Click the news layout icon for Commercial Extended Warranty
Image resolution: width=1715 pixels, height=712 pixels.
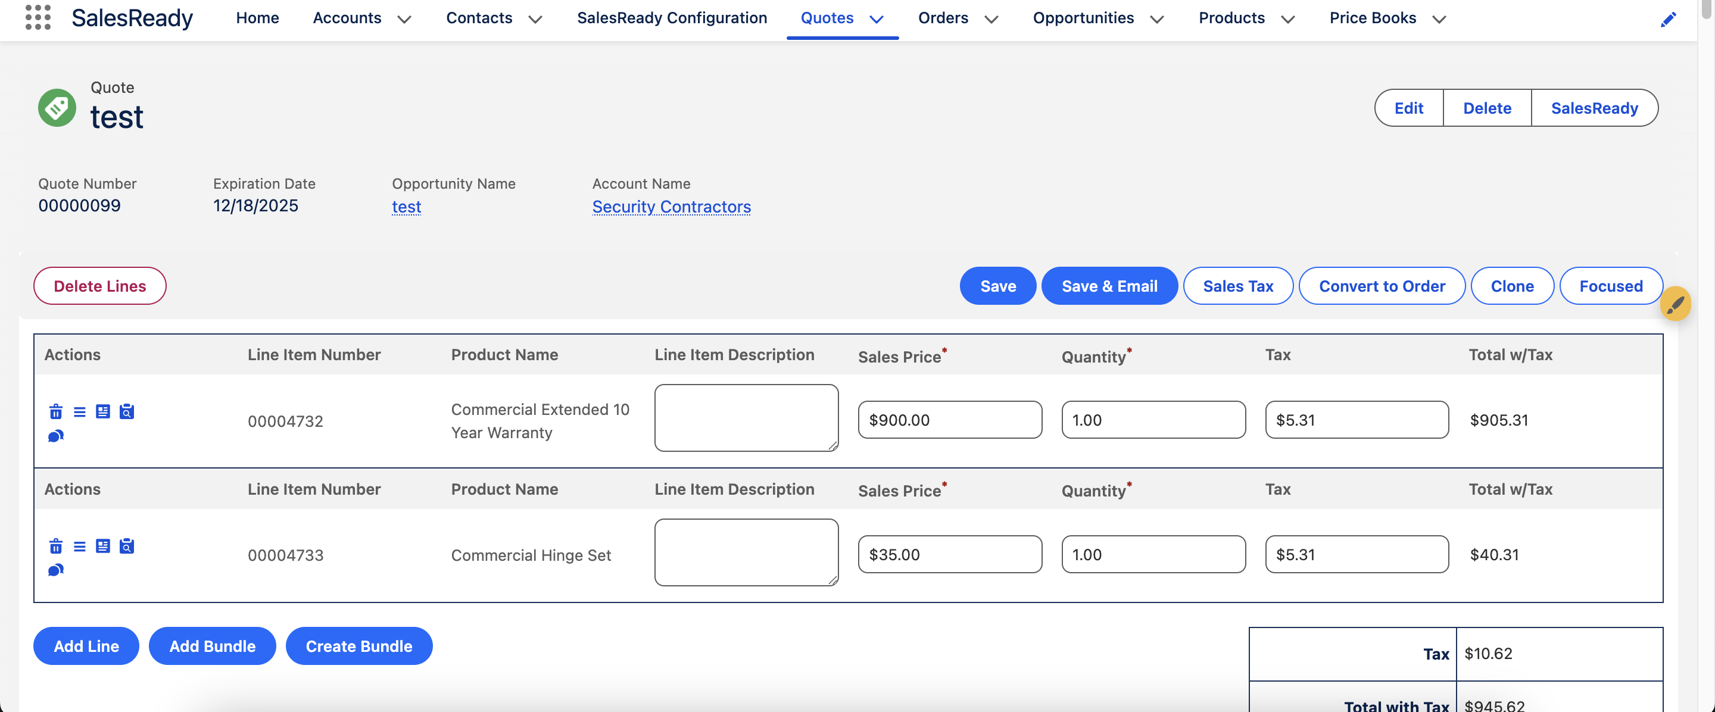click(102, 412)
